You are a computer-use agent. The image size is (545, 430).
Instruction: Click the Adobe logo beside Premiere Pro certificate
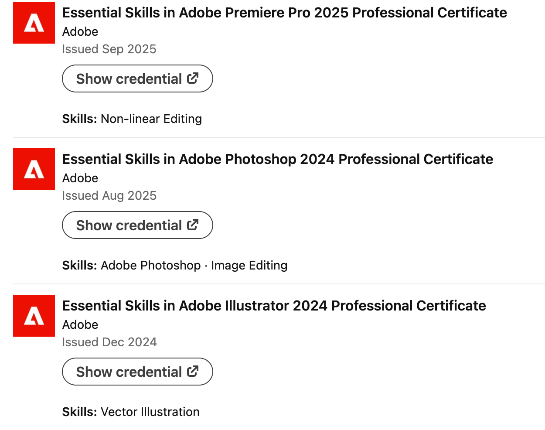[x=34, y=23]
